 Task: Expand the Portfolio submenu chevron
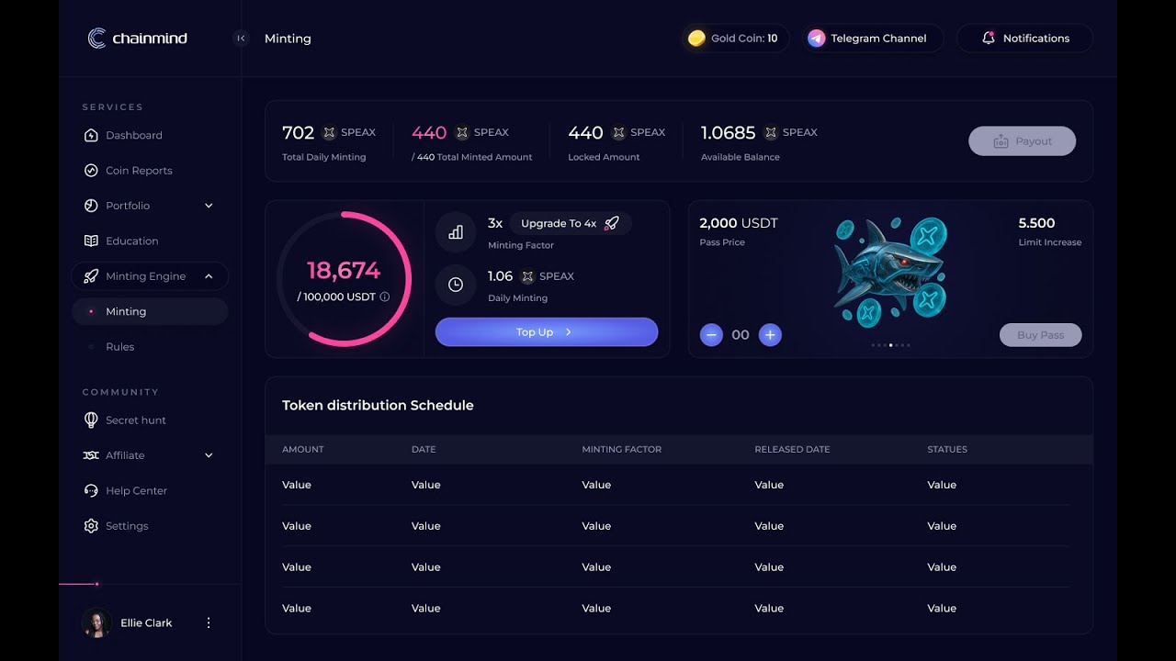pos(209,206)
